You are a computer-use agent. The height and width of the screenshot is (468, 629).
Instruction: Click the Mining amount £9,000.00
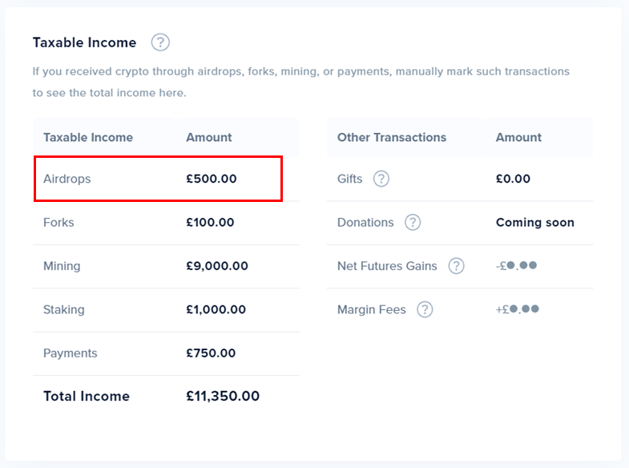tap(217, 266)
